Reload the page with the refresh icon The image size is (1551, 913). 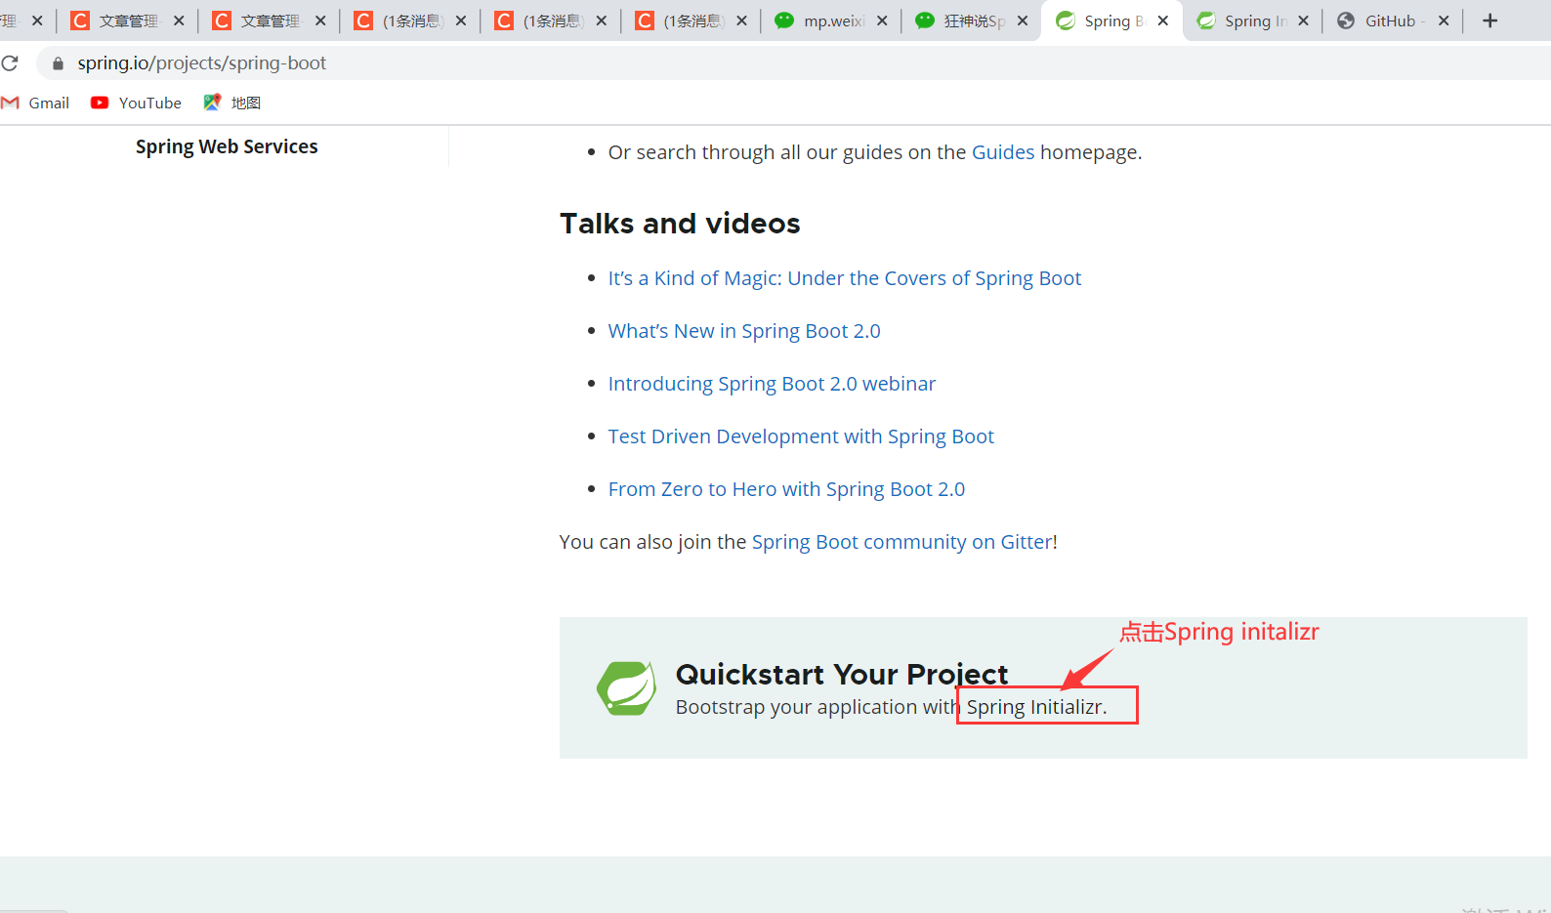10,63
